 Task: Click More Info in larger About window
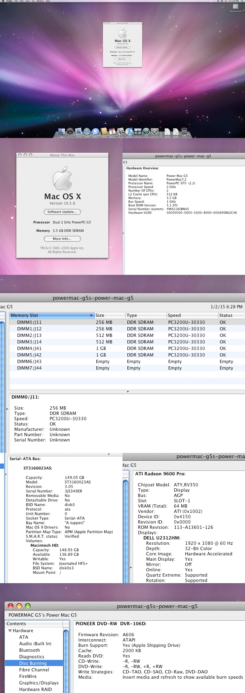(62, 239)
